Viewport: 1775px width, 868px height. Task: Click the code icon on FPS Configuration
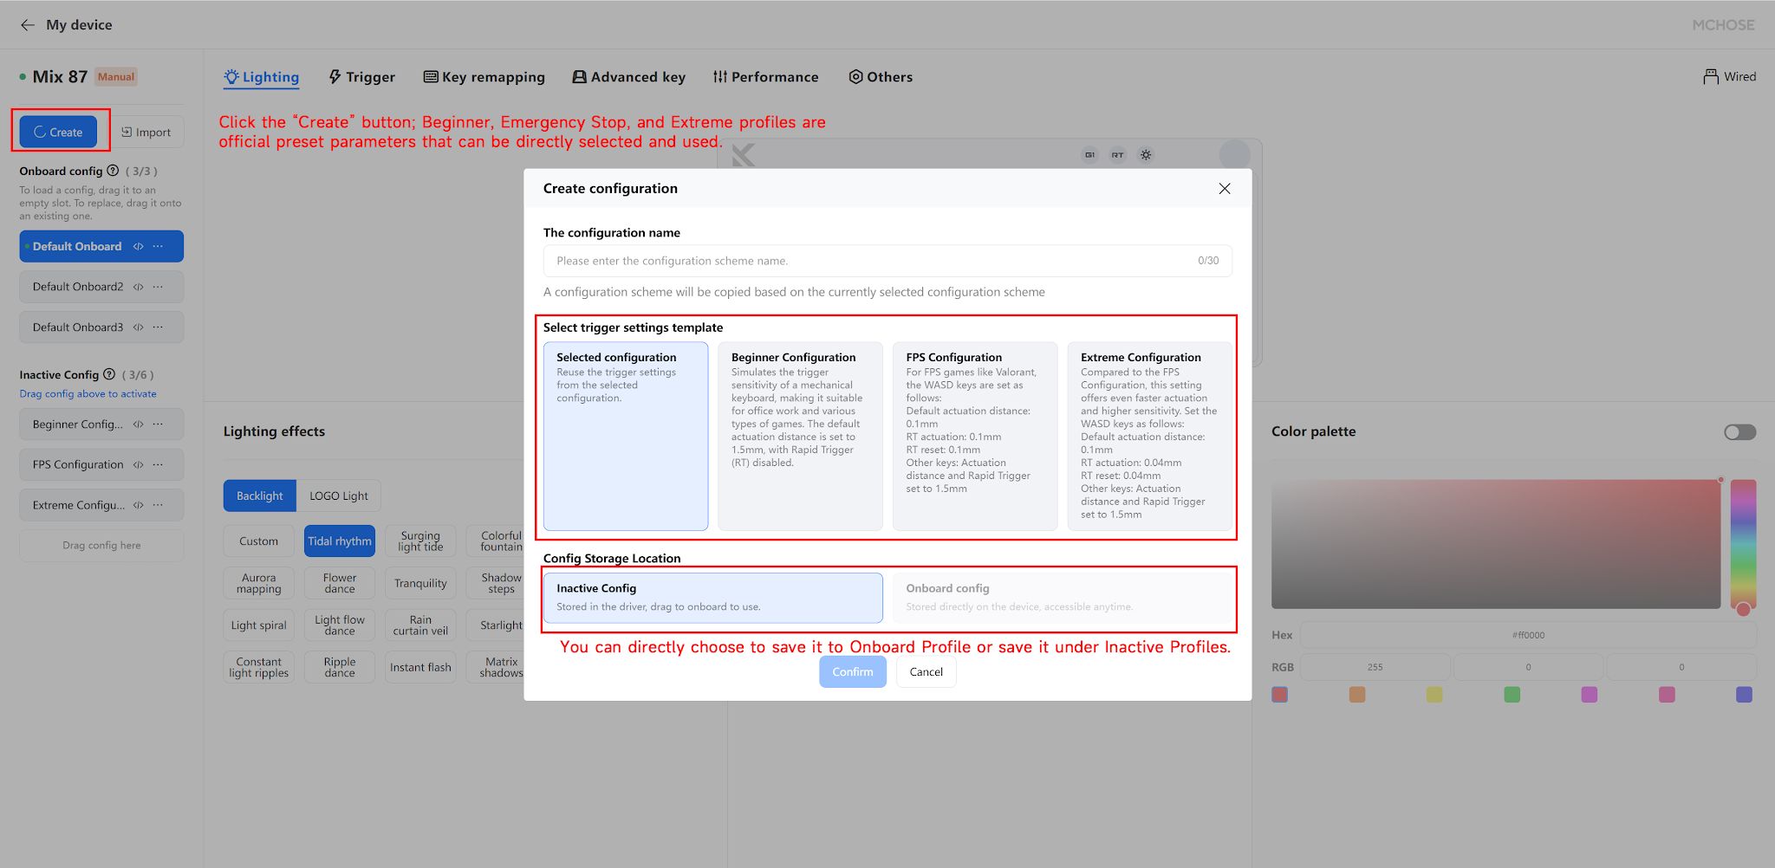click(139, 464)
